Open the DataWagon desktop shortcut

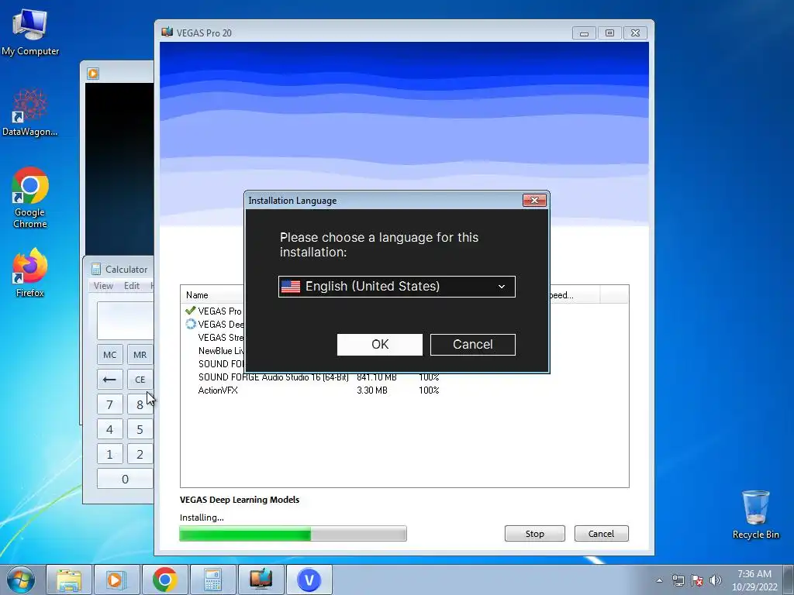click(x=30, y=112)
